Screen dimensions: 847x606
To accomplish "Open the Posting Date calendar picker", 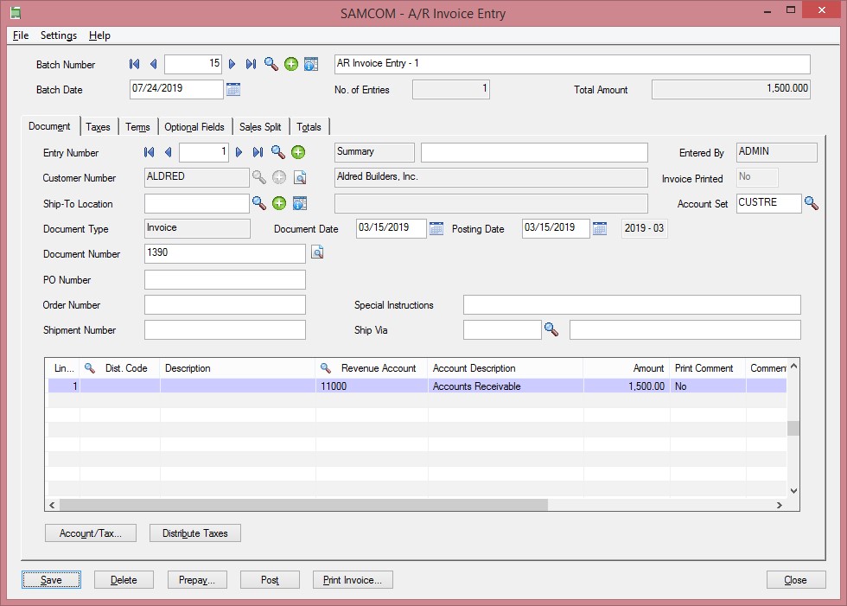I will (x=599, y=228).
